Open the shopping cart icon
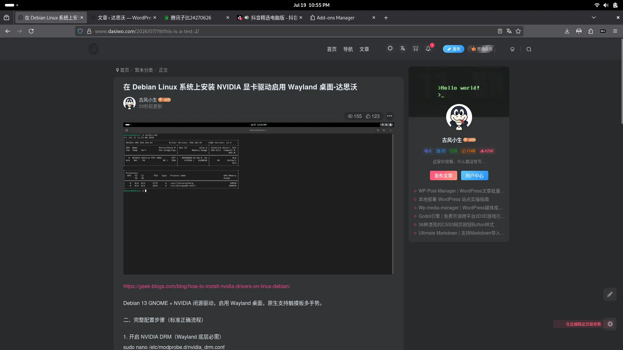 (x=415, y=48)
